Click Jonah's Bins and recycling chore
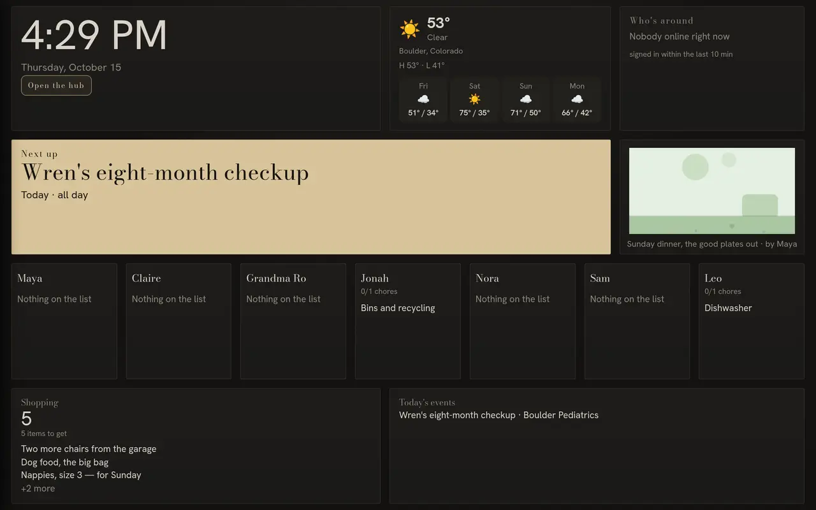816x510 pixels. point(398,308)
